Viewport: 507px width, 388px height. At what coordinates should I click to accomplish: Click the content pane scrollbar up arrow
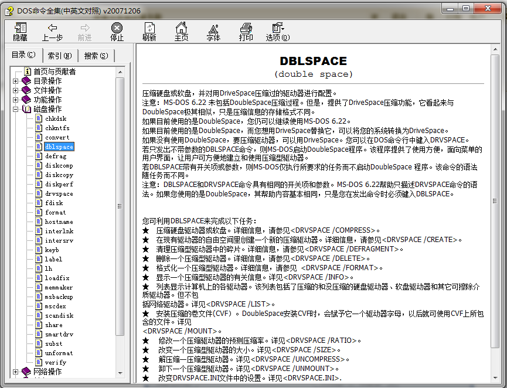tap(495, 49)
